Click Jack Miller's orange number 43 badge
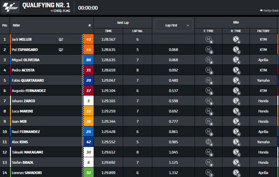The image size is (279, 177). click(x=88, y=39)
